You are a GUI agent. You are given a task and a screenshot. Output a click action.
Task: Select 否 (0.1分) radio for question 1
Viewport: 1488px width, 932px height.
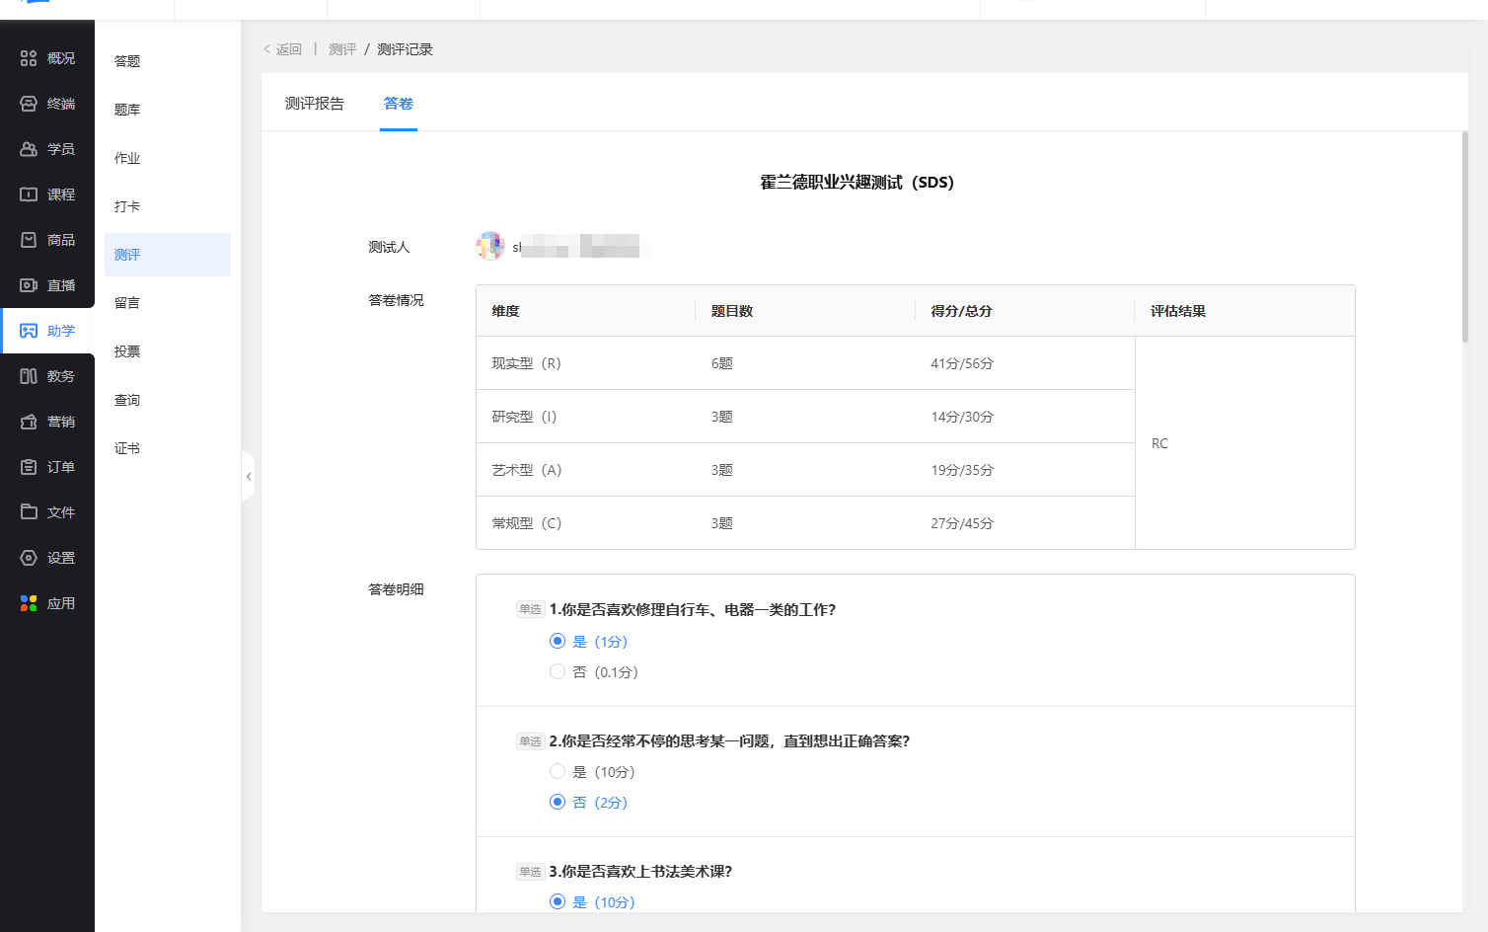[558, 672]
